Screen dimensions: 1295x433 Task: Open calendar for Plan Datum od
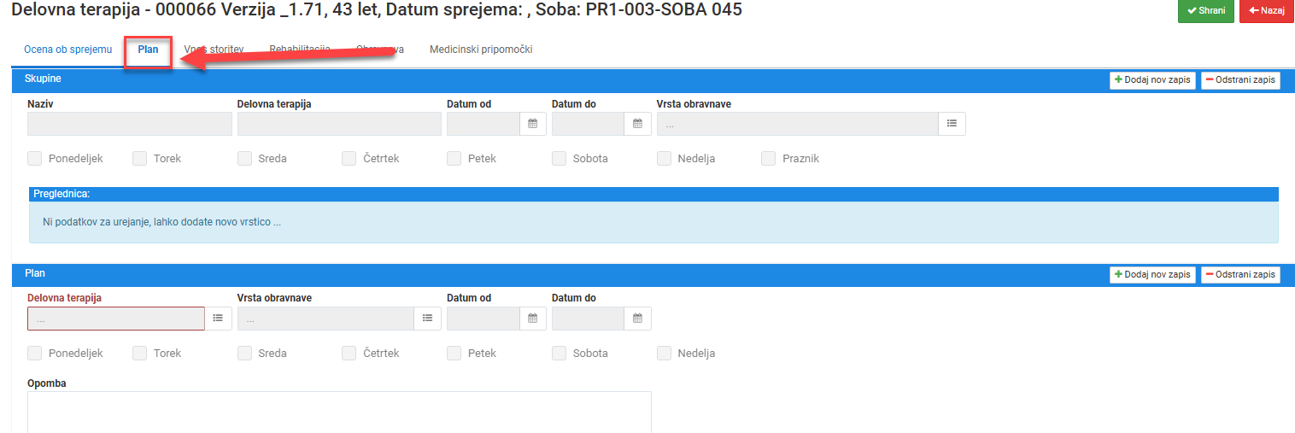coord(532,319)
